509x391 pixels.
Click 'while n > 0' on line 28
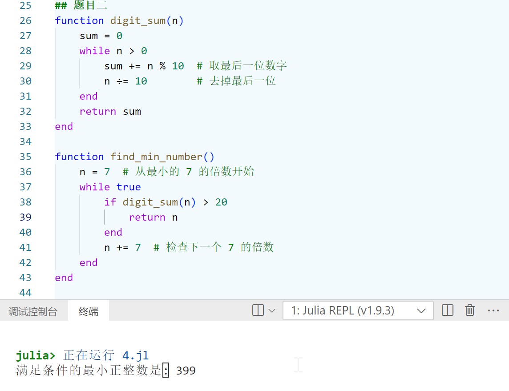(113, 51)
